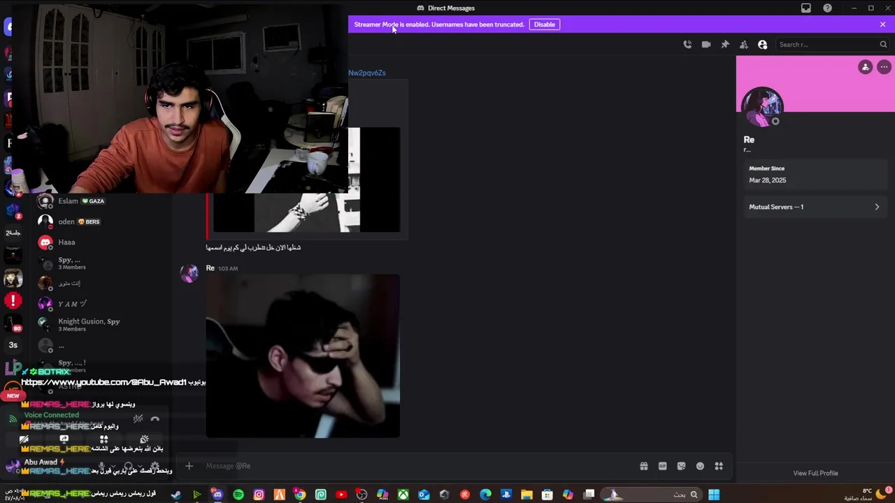Viewport: 895px width, 503px height.
Task: Add friends to this DM
Action: point(744,45)
